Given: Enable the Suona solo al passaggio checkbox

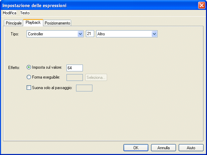Looking at the screenshot, I should click(29, 87).
